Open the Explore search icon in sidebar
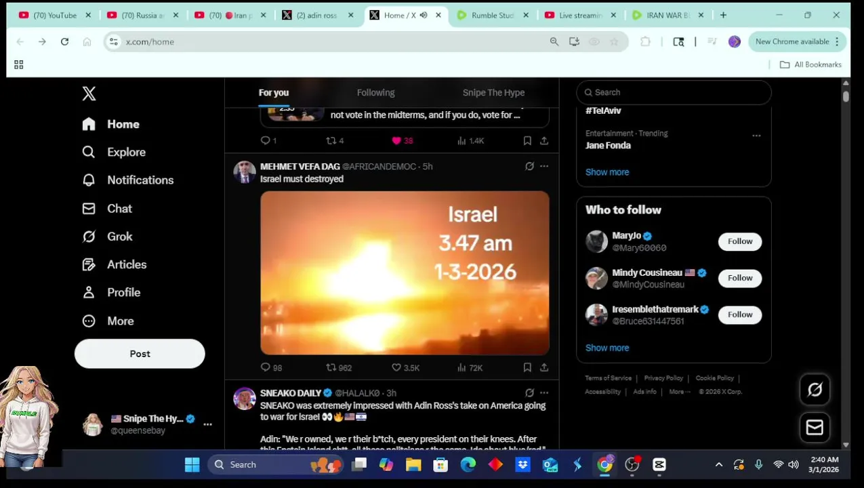Viewport: 864px width, 488px height. (x=89, y=152)
